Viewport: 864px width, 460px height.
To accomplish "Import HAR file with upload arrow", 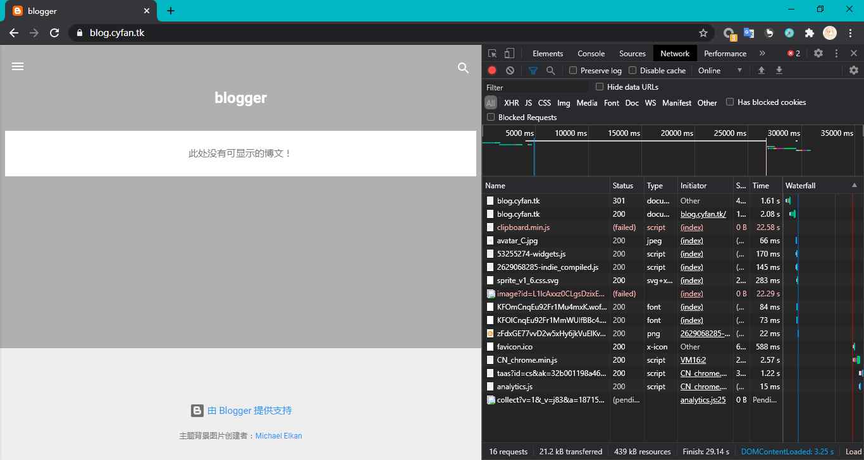I will (762, 70).
